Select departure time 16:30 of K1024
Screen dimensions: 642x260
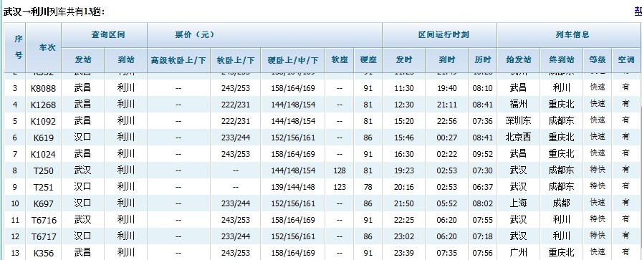click(404, 155)
